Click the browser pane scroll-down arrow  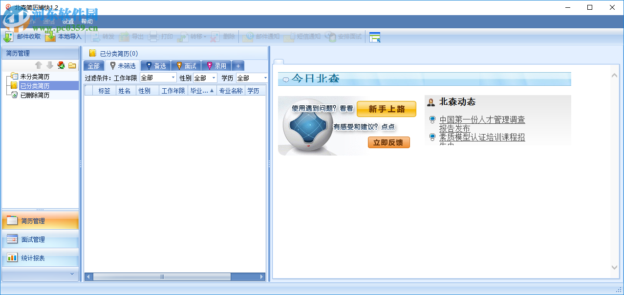point(615,267)
